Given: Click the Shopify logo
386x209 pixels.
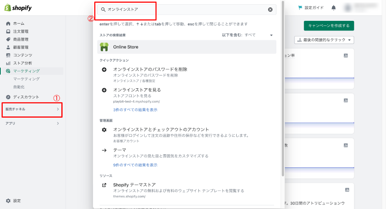Looking at the screenshot, I should [x=18, y=8].
